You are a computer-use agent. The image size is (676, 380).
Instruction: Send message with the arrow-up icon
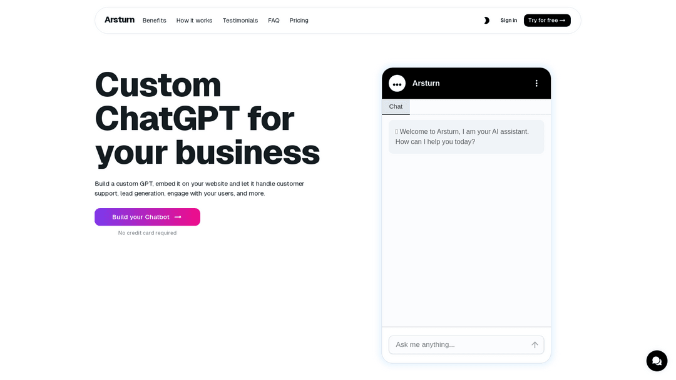(x=535, y=345)
